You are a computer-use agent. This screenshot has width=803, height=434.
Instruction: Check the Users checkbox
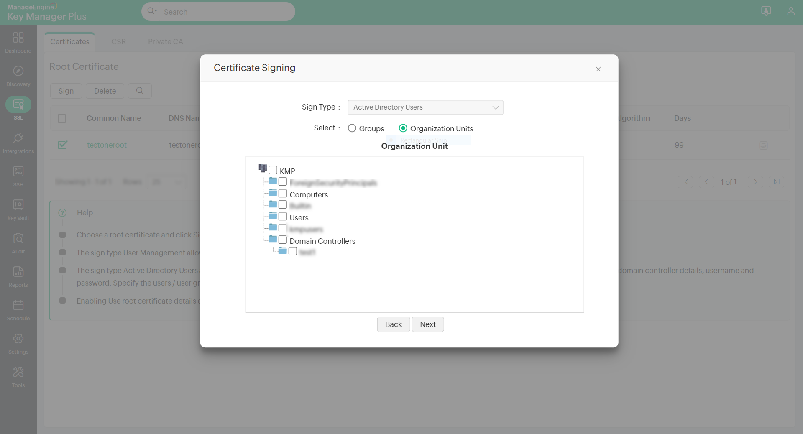point(283,217)
